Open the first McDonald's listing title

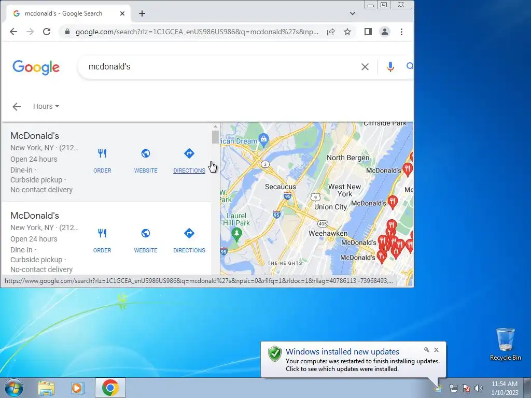(35, 136)
